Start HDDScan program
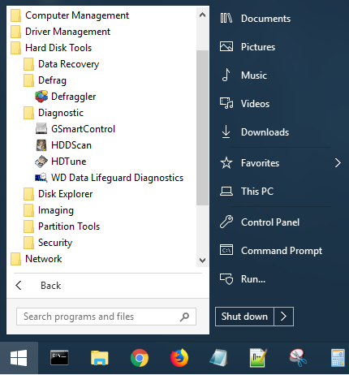 pyautogui.click(x=63, y=145)
